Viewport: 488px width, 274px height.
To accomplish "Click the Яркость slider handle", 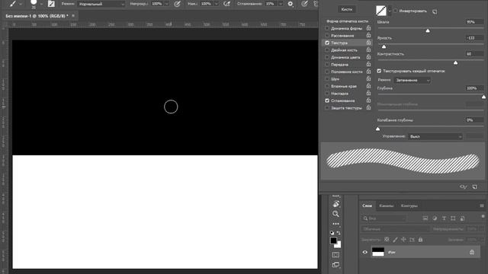I will click(x=384, y=46).
